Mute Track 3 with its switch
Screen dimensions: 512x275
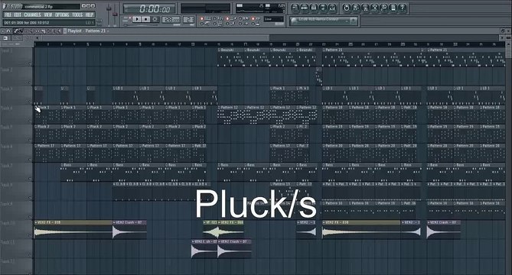(x=30, y=102)
